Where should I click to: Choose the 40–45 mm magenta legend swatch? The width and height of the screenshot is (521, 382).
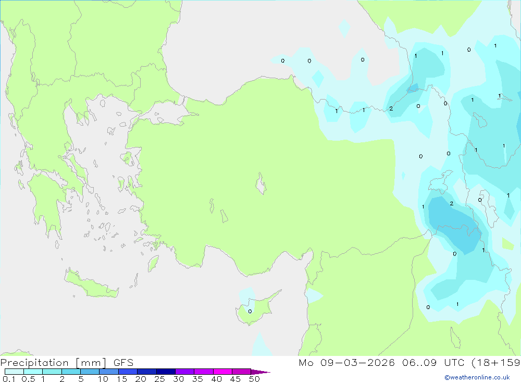click(222, 372)
